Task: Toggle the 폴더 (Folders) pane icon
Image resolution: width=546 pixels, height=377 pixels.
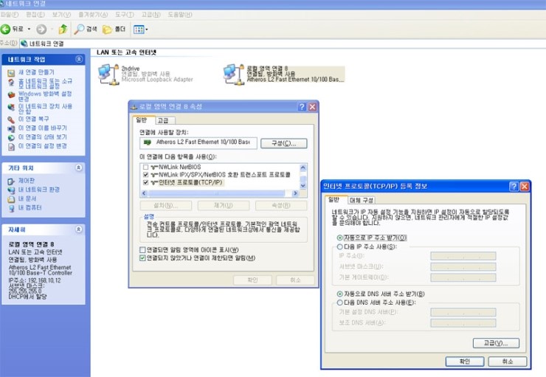Action: click(x=108, y=30)
